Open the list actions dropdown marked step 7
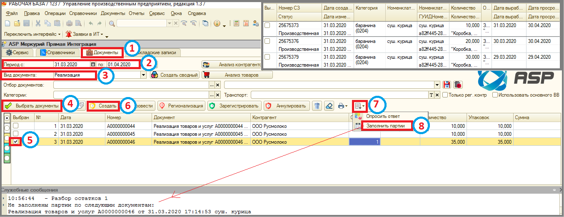The image size is (564, 217). coord(360,106)
